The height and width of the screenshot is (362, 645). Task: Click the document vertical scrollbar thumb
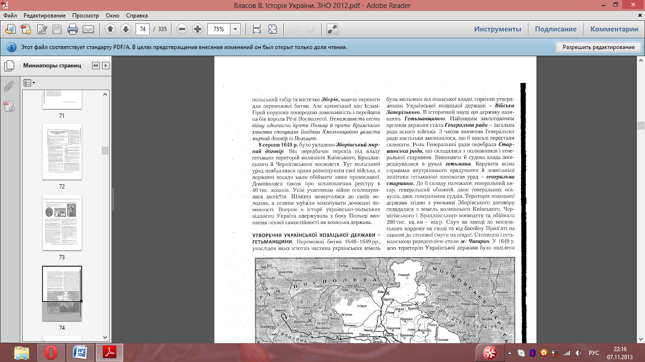click(641, 125)
